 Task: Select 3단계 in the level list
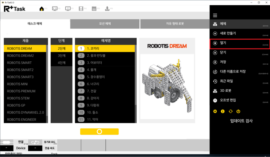[x=61, y=56]
